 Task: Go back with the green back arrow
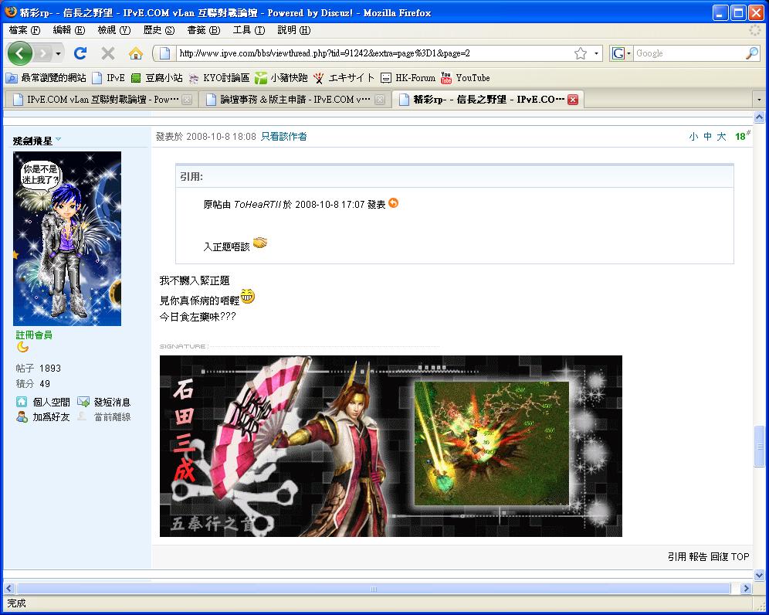pos(19,53)
